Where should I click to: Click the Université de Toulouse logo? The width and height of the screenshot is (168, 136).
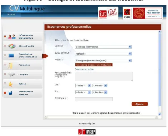click(x=127, y=13)
